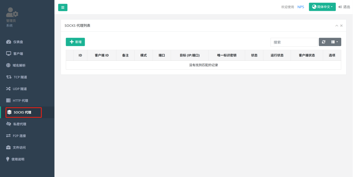Click the 管理员 label in sidebar
353x177 pixels.
[x=11, y=21]
